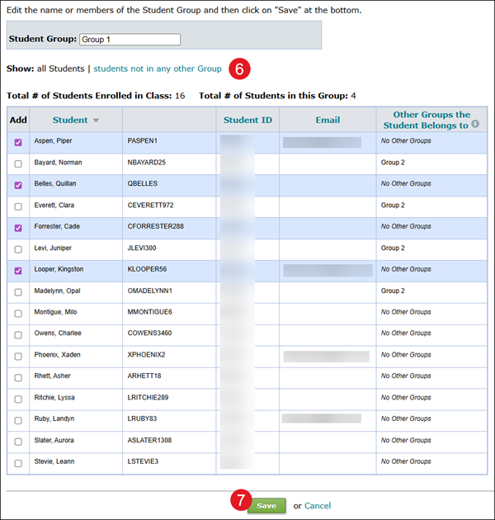Deselect the checkbox for Forrester, Cade
Screen dimensions: 495x520
[18, 227]
